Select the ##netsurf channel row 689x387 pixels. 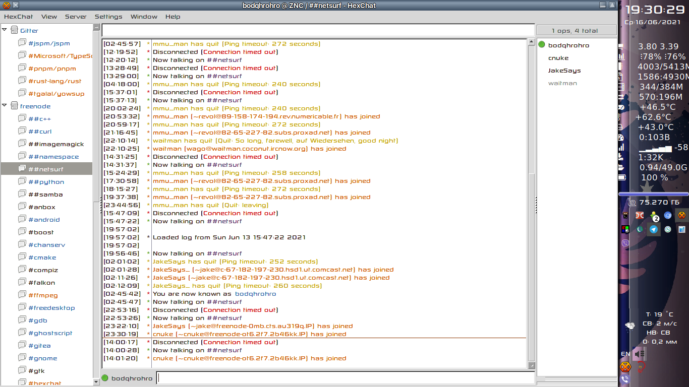coord(46,169)
